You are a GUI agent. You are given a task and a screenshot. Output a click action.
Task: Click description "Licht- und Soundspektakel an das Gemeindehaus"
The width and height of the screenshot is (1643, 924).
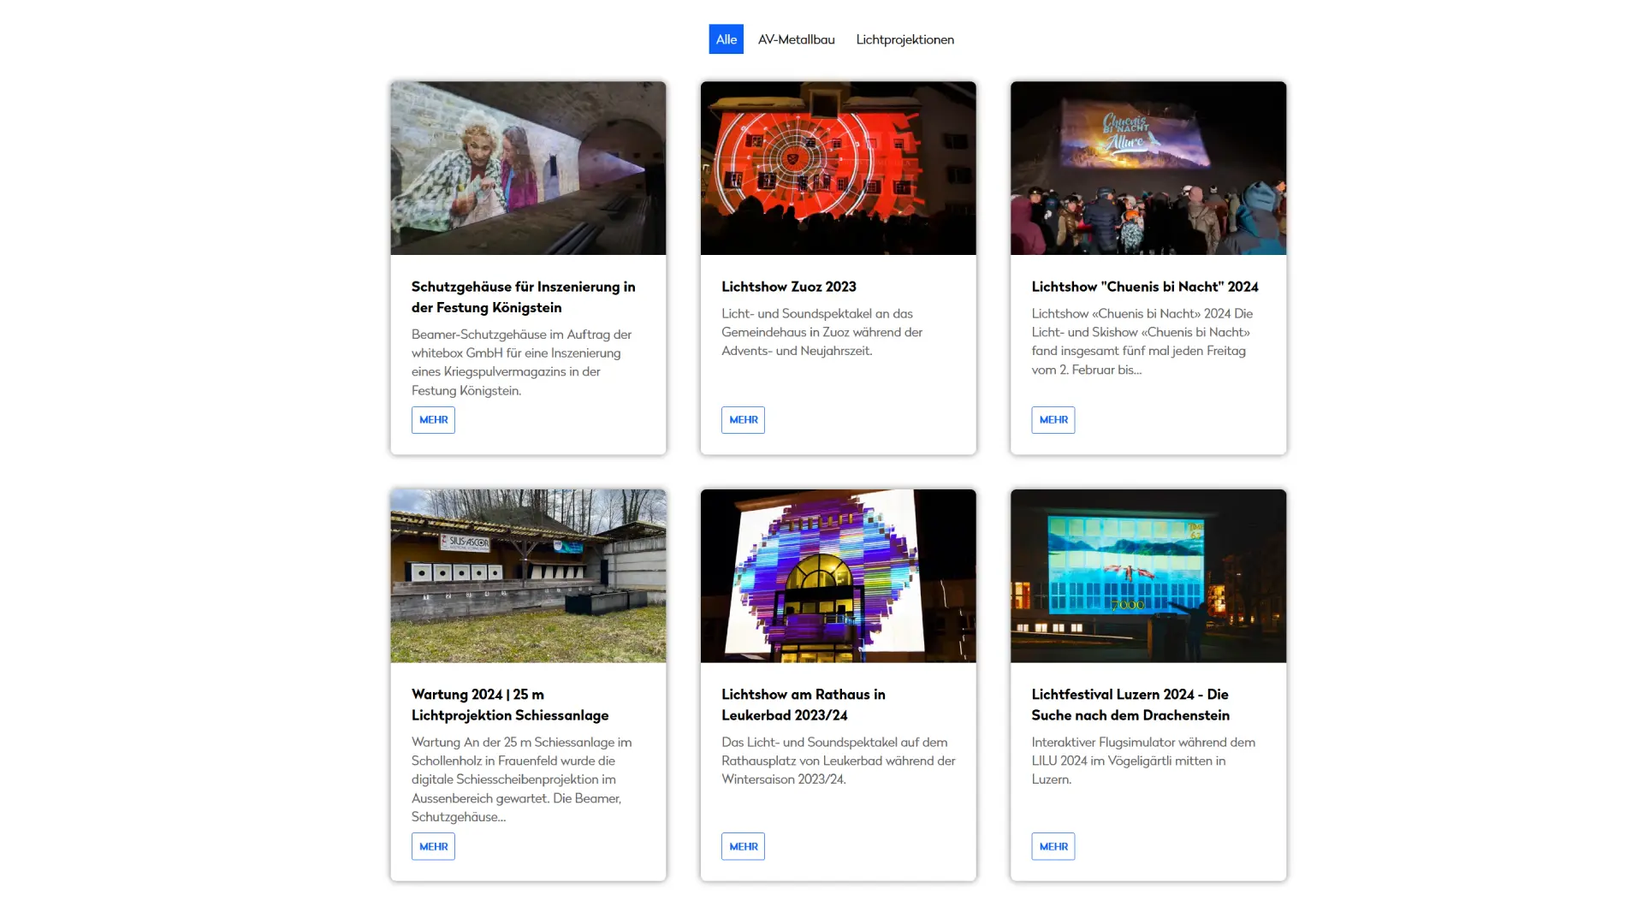(821, 332)
